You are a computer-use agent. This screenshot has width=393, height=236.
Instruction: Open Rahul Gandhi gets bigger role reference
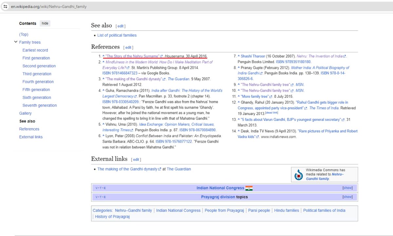tap(293, 105)
